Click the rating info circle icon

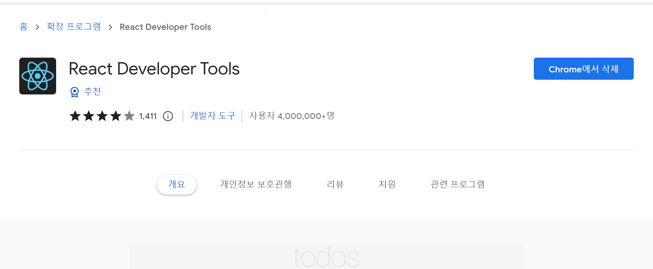168,116
